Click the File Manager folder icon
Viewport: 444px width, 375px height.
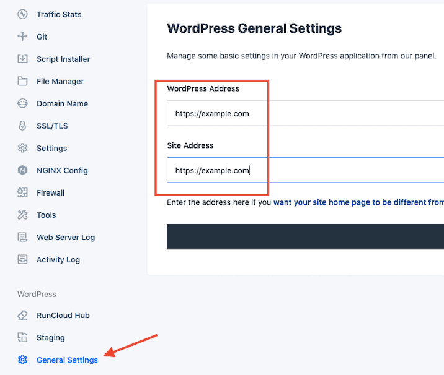(23, 81)
